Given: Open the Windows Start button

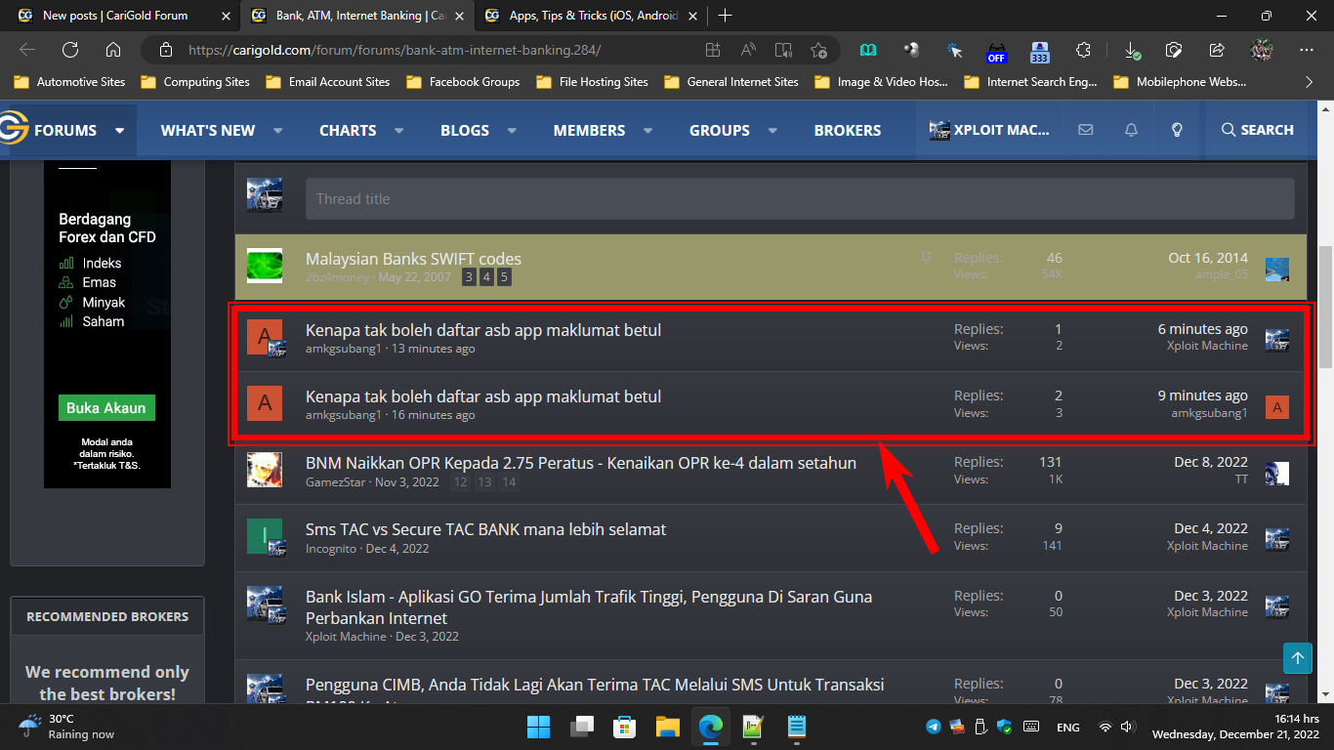Looking at the screenshot, I should (538, 727).
